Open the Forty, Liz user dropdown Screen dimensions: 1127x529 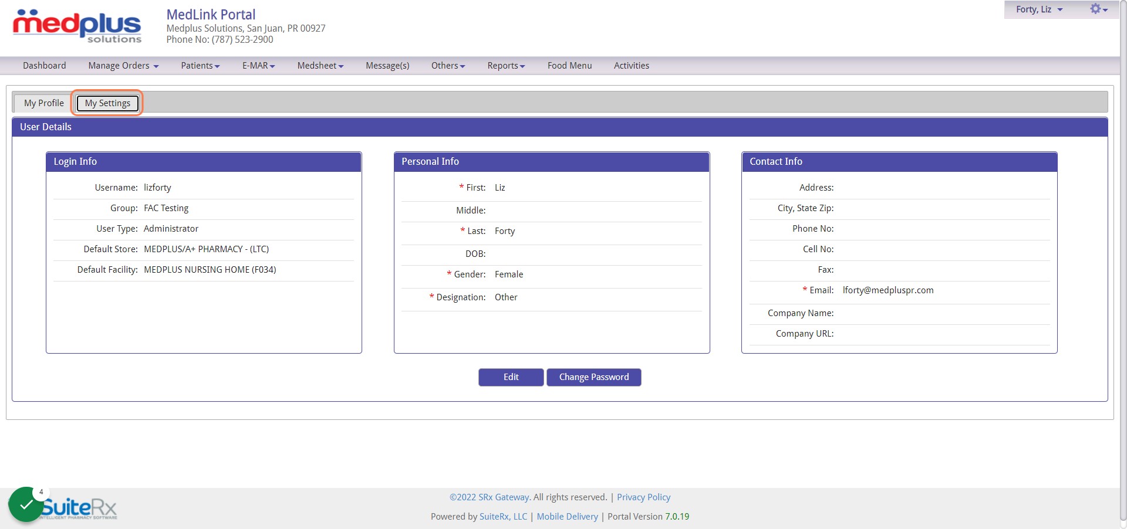coord(1039,9)
